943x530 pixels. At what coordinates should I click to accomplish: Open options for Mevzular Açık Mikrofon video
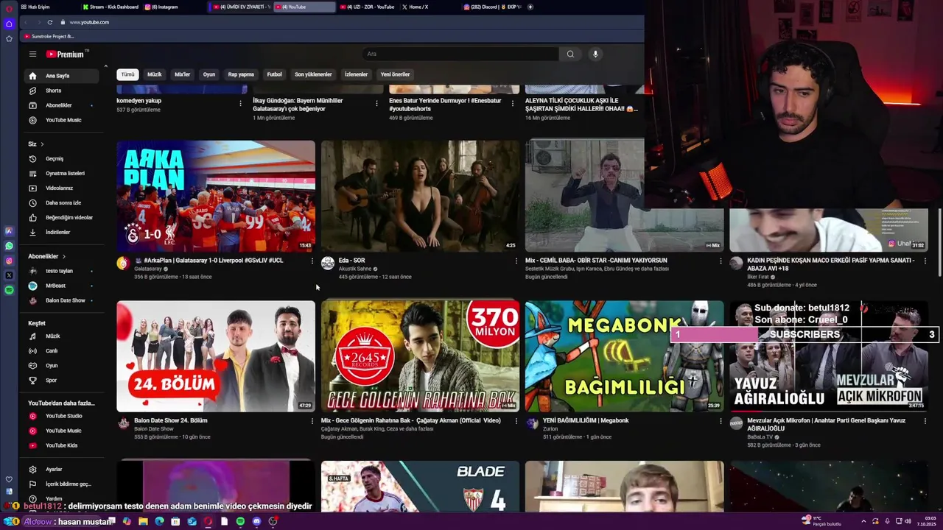(x=925, y=421)
